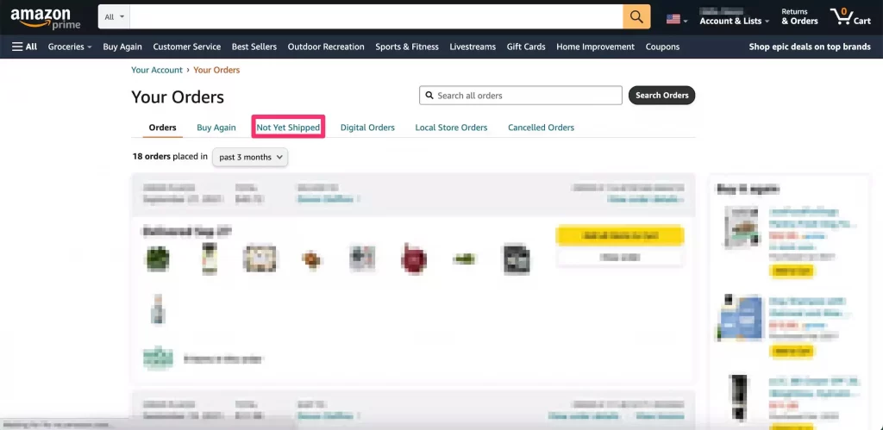Expand the Groceries navigation dropdown
883x430 pixels.
(x=70, y=47)
